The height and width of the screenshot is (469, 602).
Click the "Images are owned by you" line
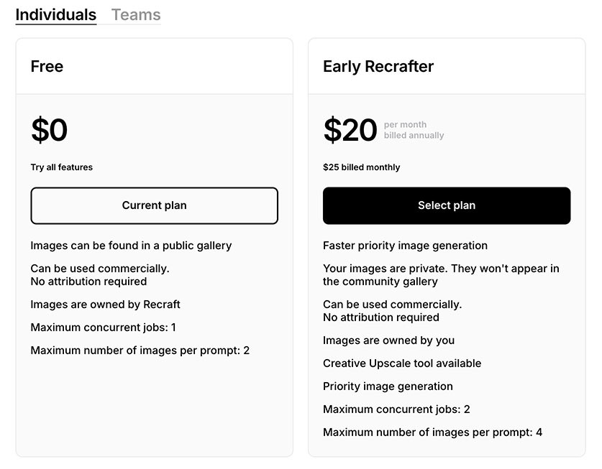point(388,340)
